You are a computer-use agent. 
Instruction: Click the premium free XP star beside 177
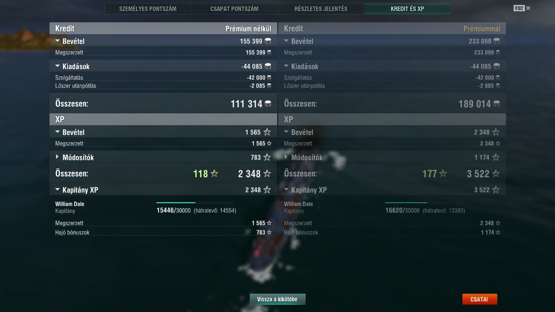(443, 174)
